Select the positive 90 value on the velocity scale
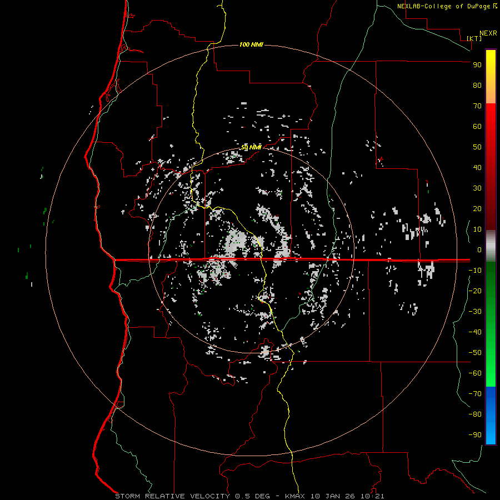The image size is (500, 500). [477, 65]
